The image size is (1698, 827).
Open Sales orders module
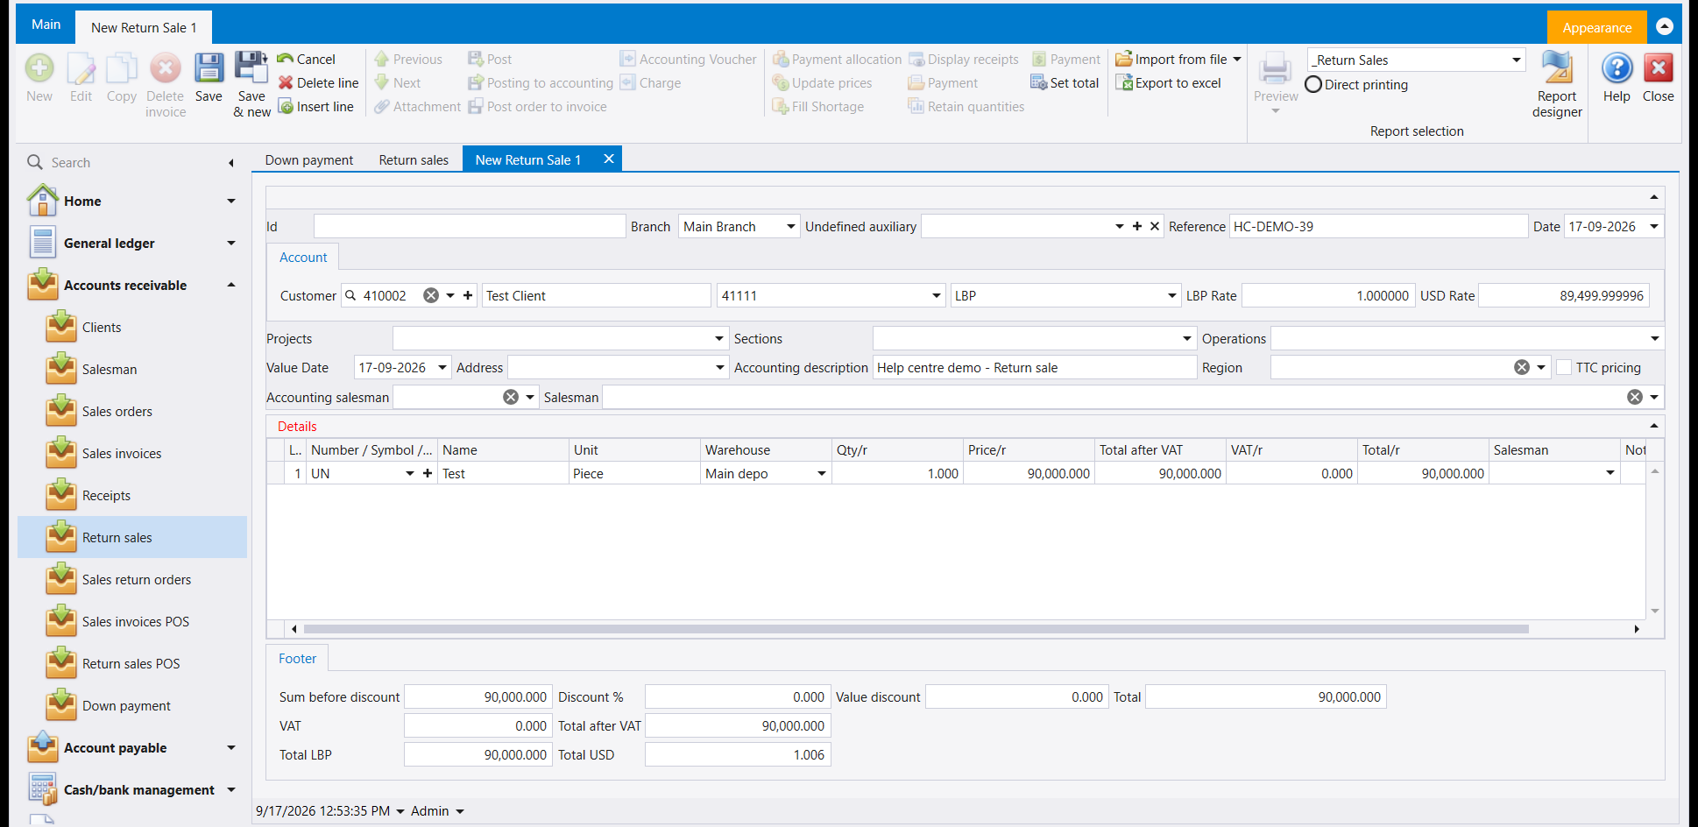117,412
